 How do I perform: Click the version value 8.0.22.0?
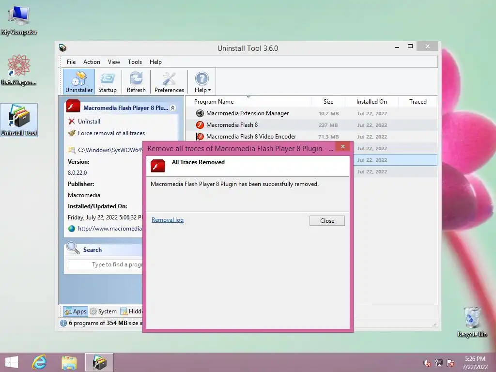(x=77, y=173)
